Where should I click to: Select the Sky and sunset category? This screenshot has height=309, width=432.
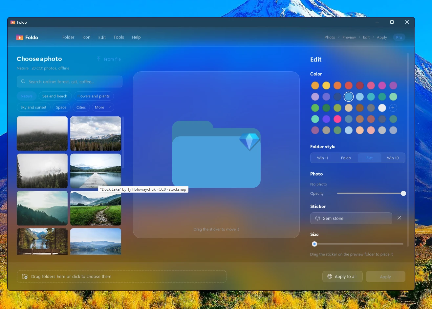tap(33, 107)
